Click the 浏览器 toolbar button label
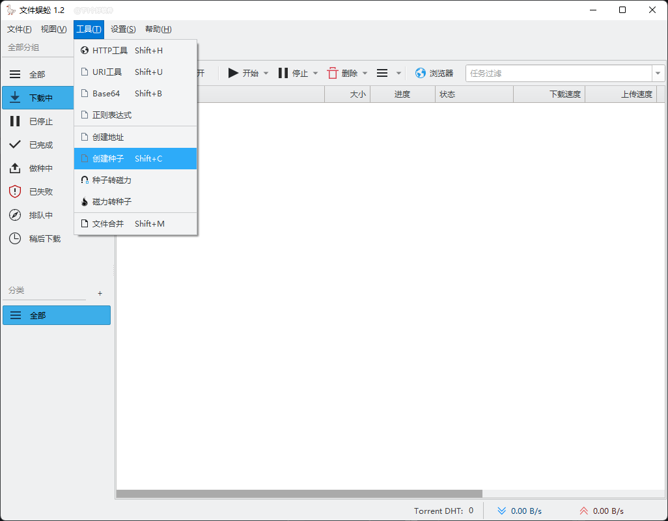The width and height of the screenshot is (668, 521). [441, 74]
